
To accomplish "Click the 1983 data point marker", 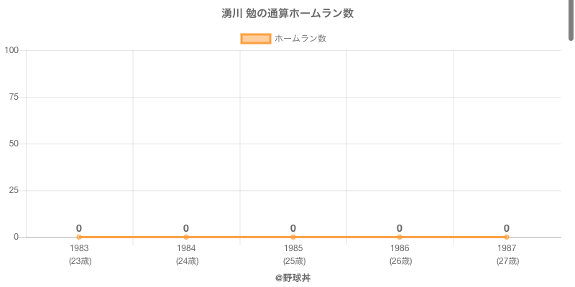I will click(x=79, y=237).
